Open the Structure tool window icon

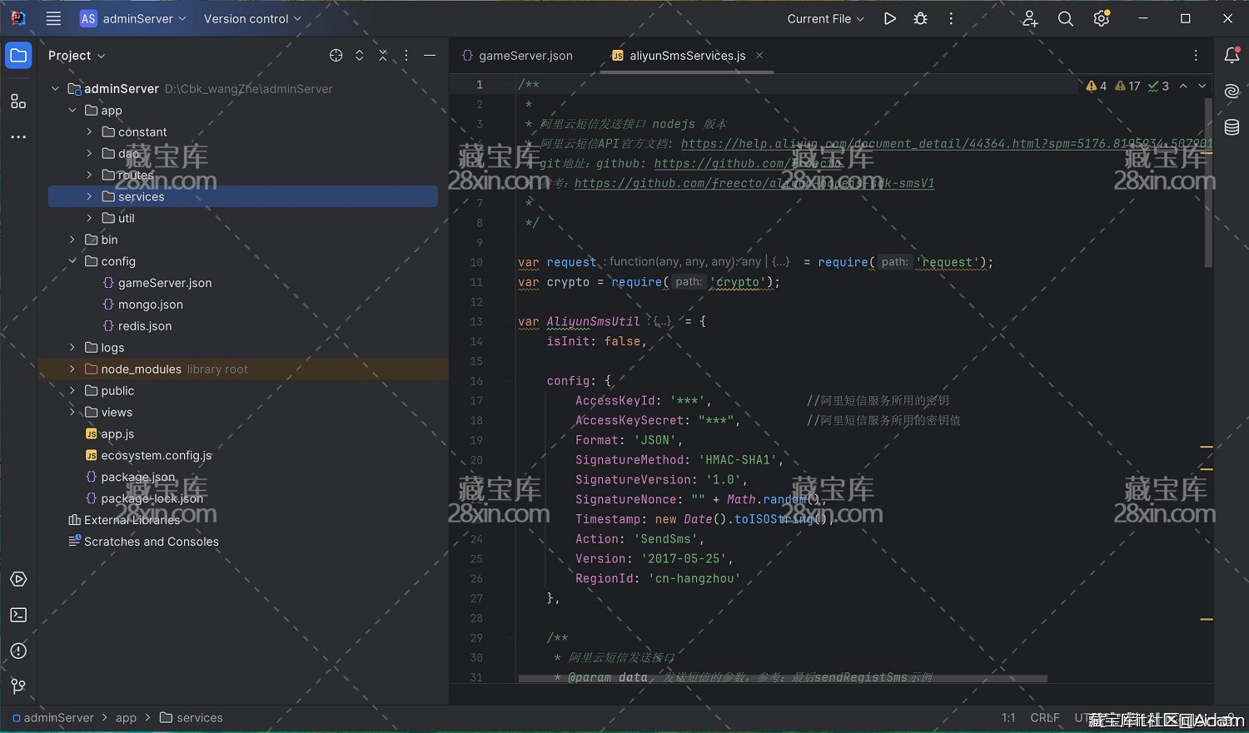click(18, 102)
